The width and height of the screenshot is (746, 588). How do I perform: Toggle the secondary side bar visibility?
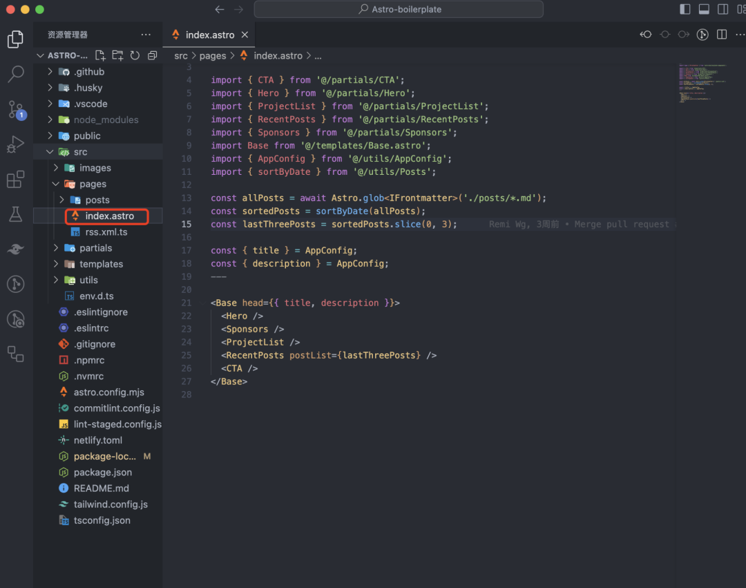(x=723, y=10)
